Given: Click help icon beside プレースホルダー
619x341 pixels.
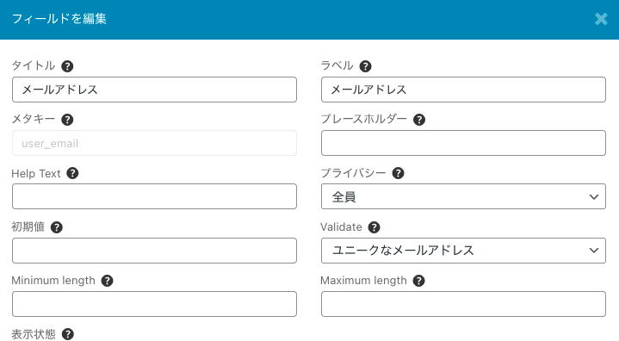Looking at the screenshot, I should [419, 120].
